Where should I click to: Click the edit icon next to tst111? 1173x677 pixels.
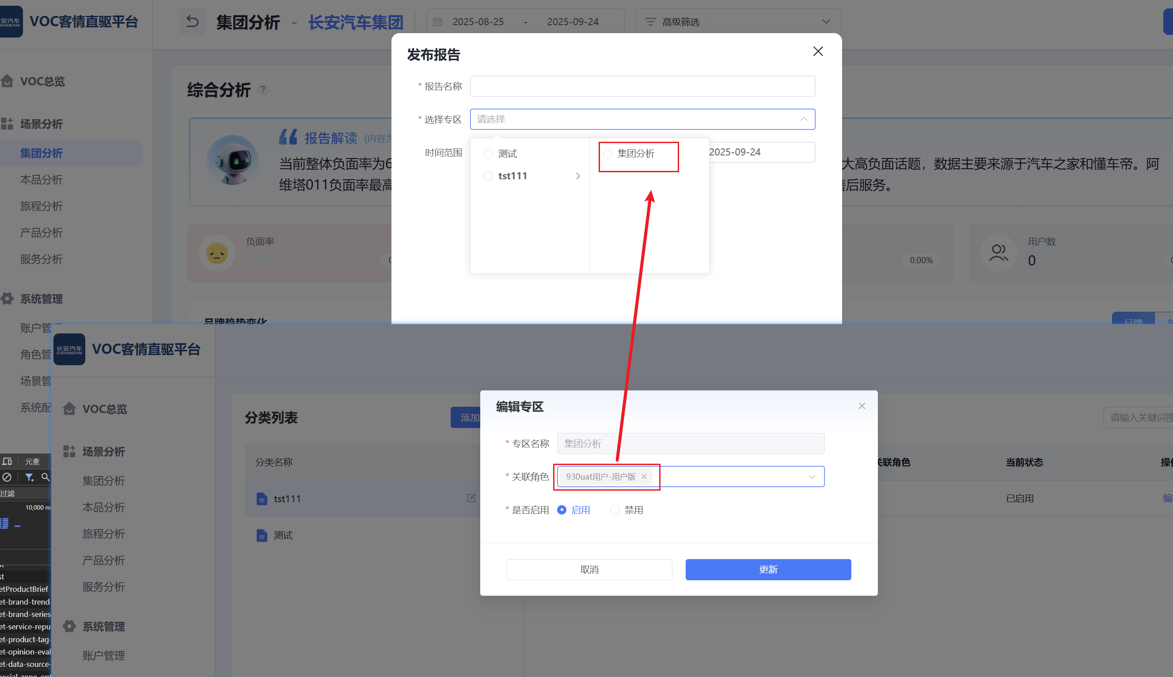click(471, 498)
